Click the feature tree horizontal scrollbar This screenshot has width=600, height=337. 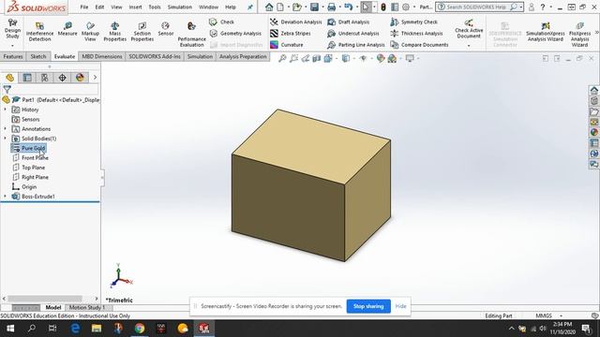point(45,299)
